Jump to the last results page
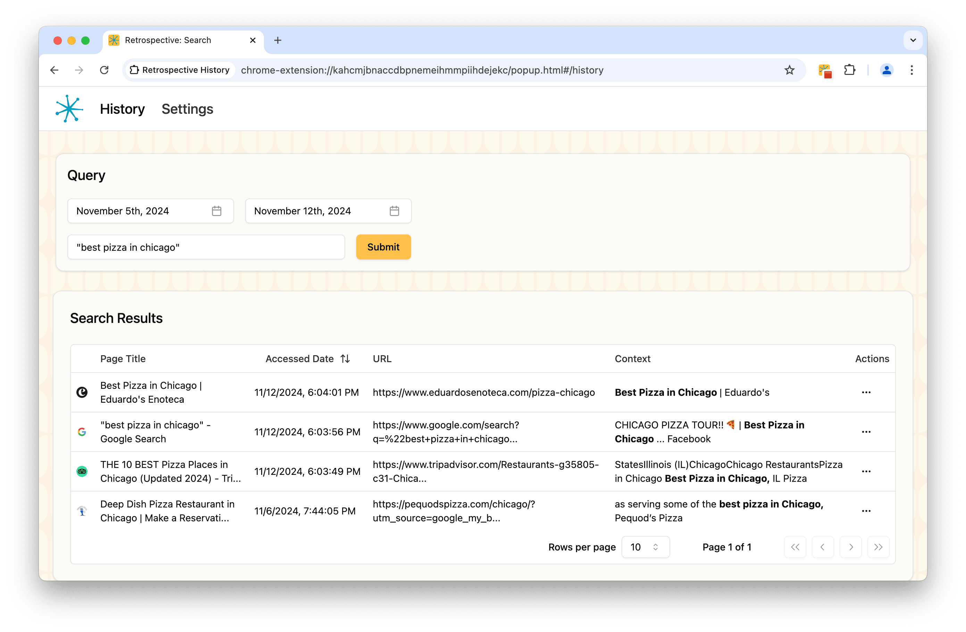The image size is (966, 632). tap(878, 547)
